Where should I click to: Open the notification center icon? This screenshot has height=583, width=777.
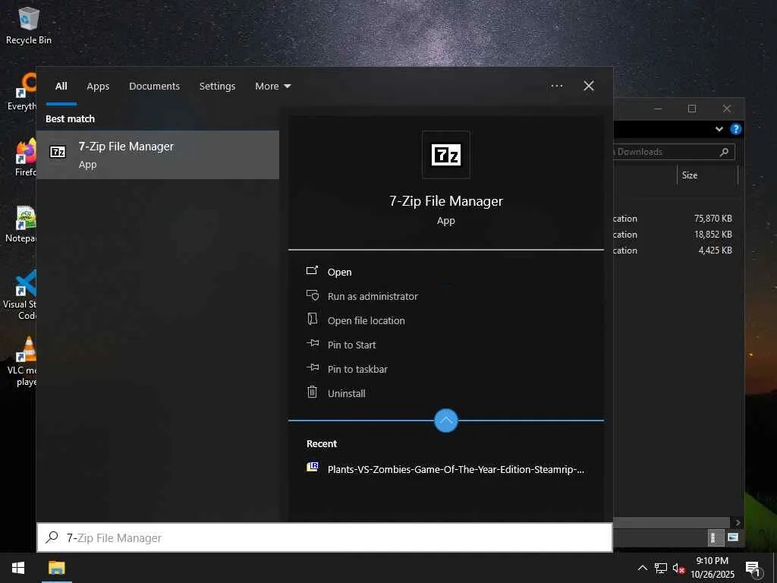[x=753, y=568]
